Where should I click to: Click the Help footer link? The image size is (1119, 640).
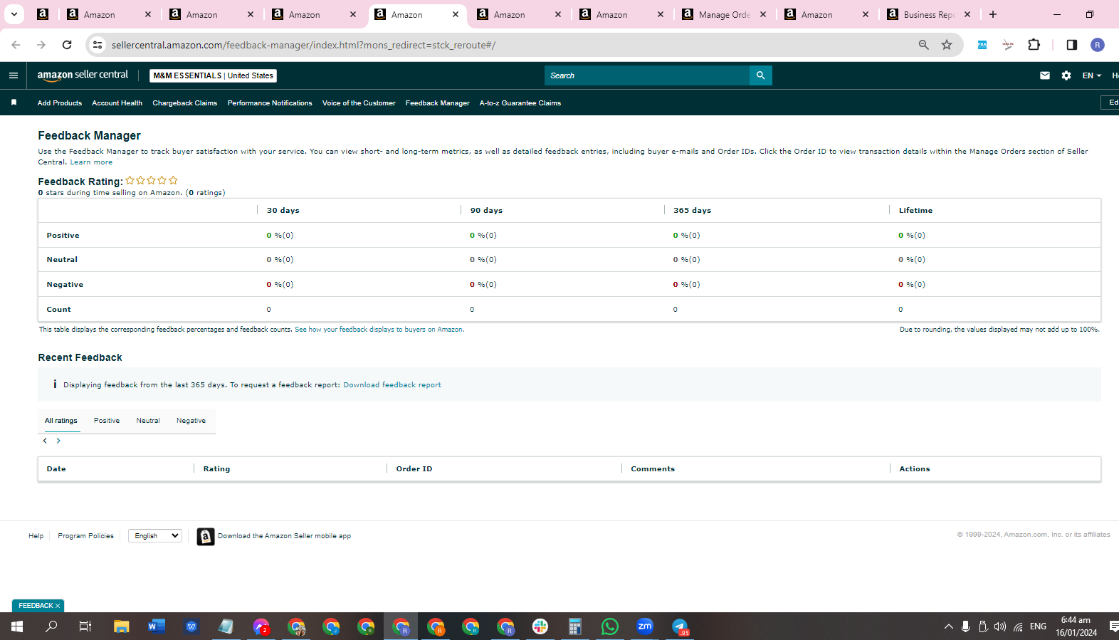(x=36, y=536)
